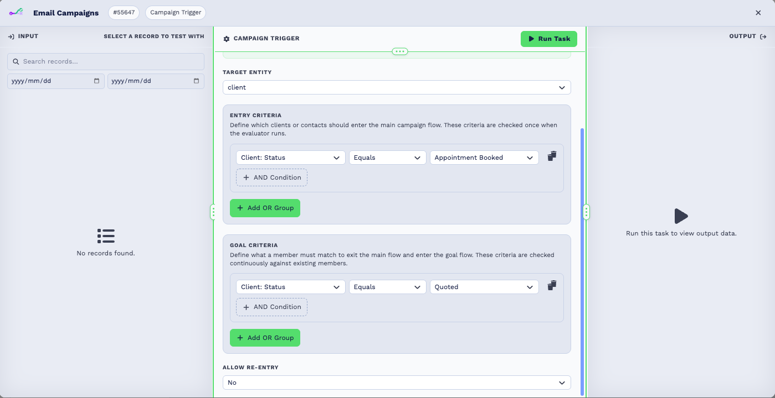
Task: Click the second yyyy/mm/dd date field
Action: 156,81
